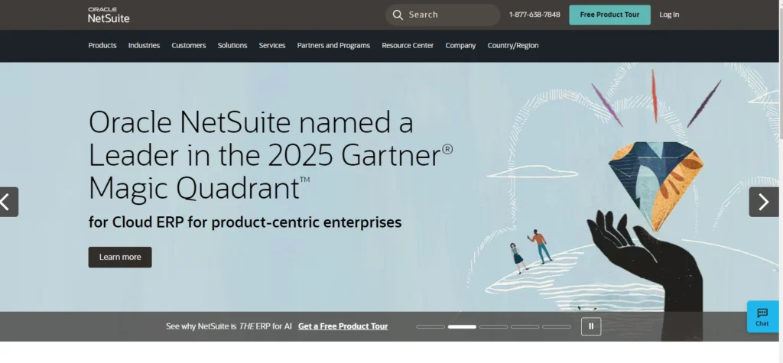Go to previous slide with left arrow

tap(8, 202)
